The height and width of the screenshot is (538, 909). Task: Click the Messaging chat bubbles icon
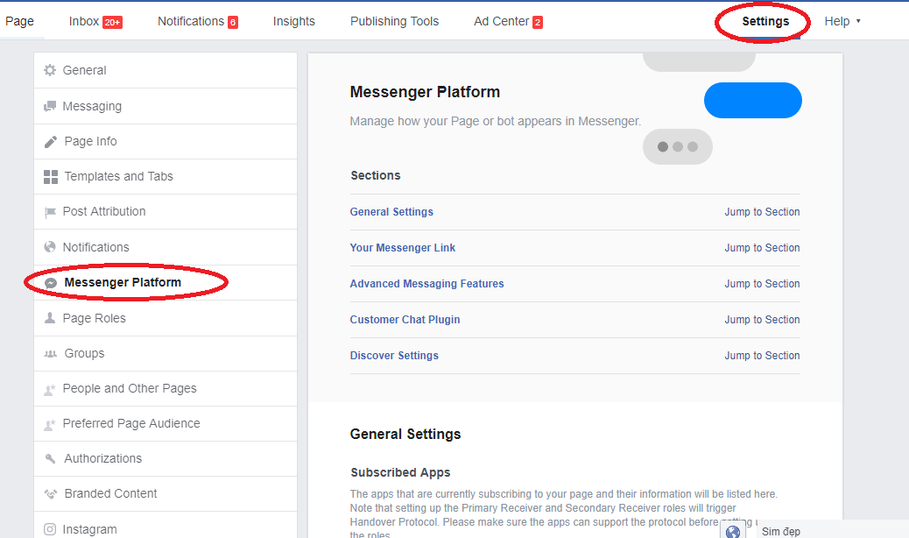click(50, 107)
